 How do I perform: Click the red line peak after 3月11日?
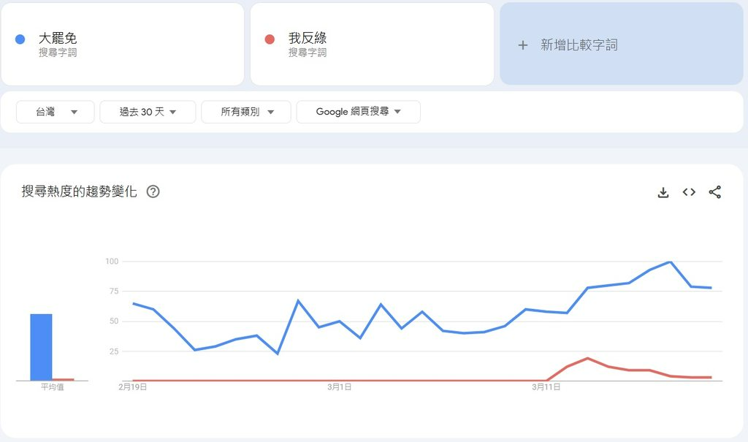coord(587,358)
